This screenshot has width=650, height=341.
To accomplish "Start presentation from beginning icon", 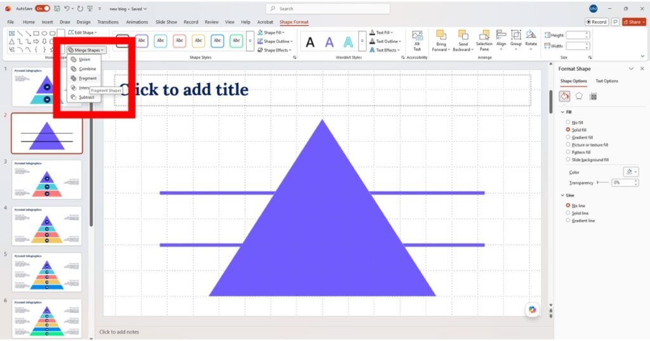I will [x=90, y=8].
